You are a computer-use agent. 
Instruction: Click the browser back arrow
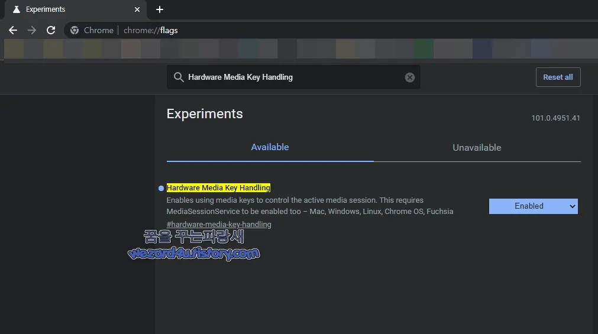point(13,30)
